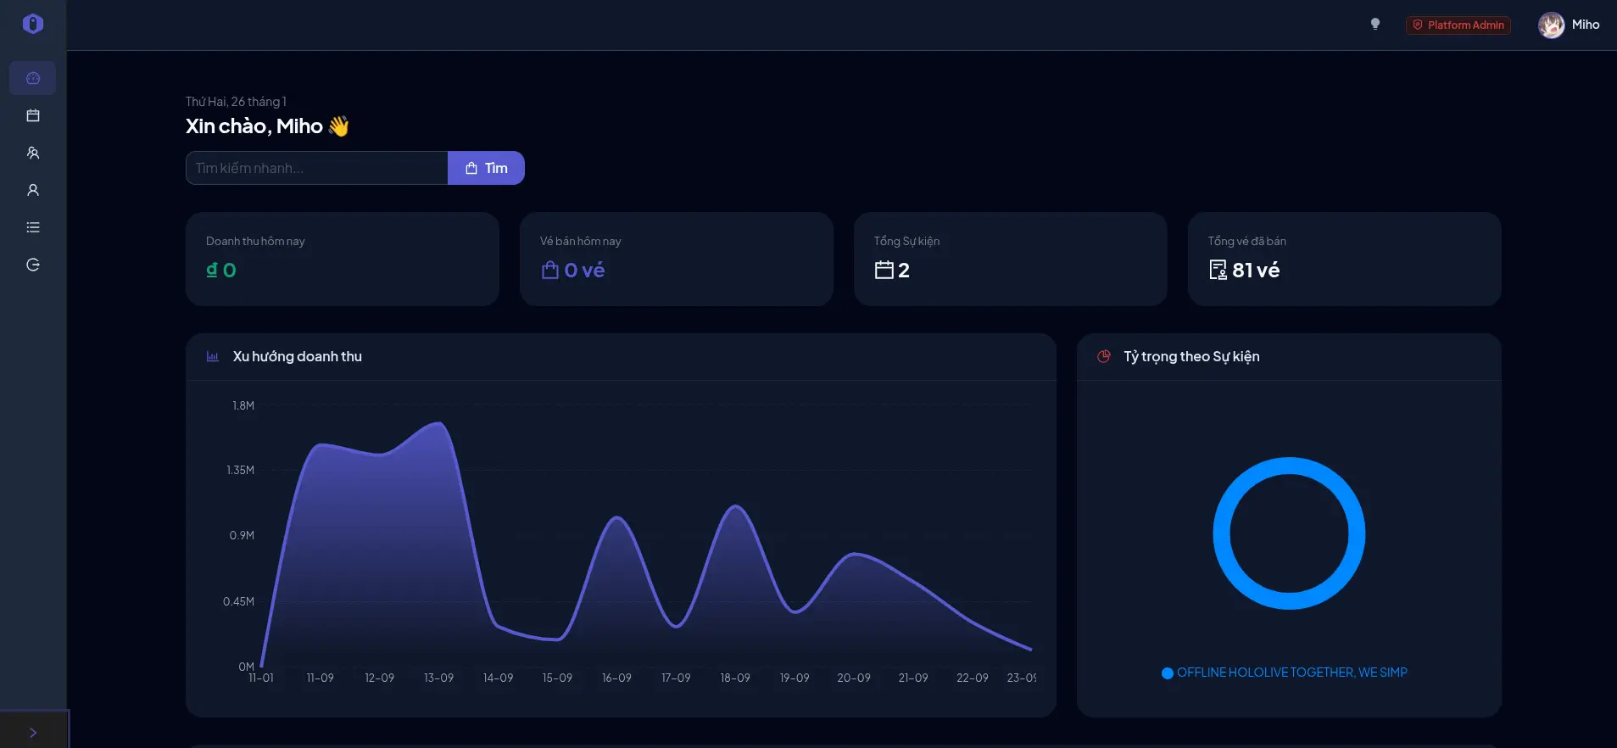Click the 'Xu hướng doanh thu' title
1617x748 pixels.
pos(298,357)
